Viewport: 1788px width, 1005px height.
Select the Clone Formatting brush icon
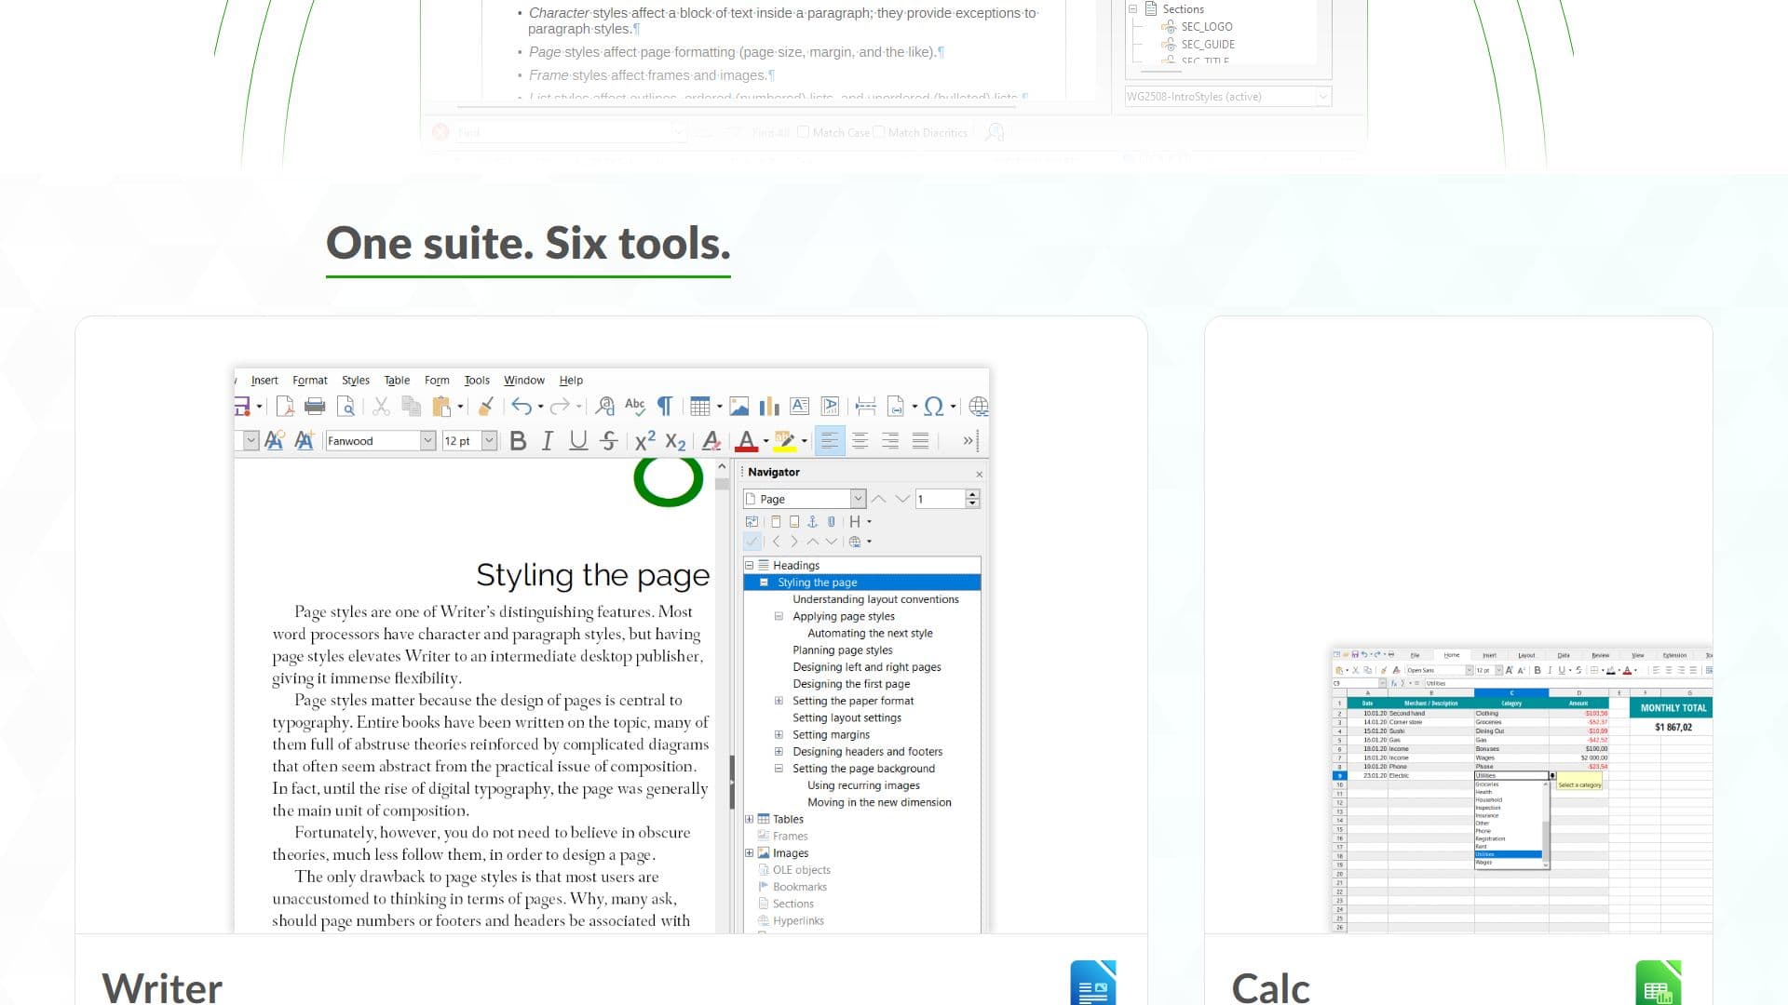[x=485, y=407]
